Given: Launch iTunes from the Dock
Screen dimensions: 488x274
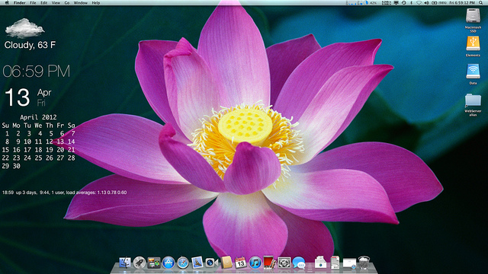Looking at the screenshot, I should pyautogui.click(x=255, y=263).
